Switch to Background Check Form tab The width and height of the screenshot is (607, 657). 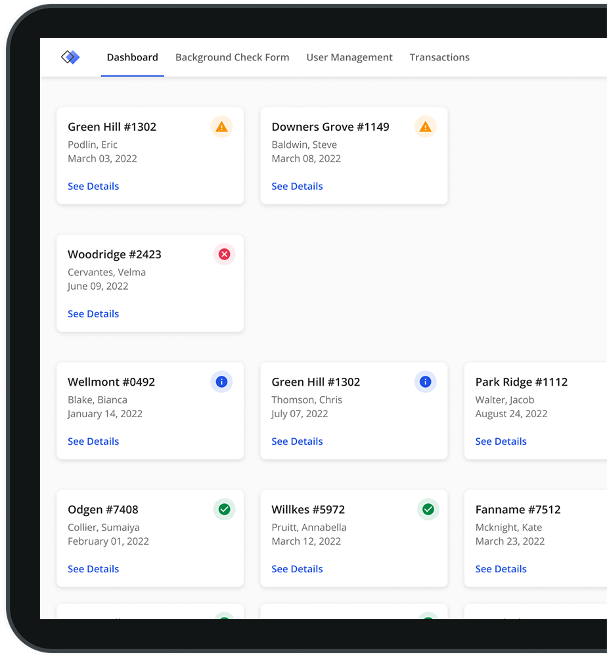tap(232, 57)
